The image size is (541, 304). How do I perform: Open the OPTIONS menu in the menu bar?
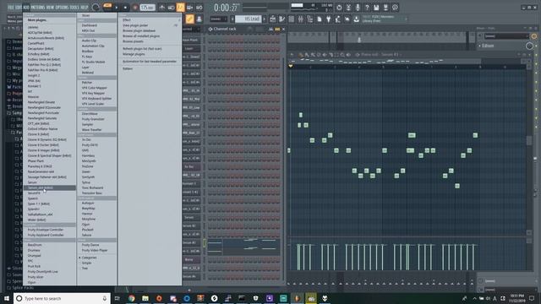62,8
